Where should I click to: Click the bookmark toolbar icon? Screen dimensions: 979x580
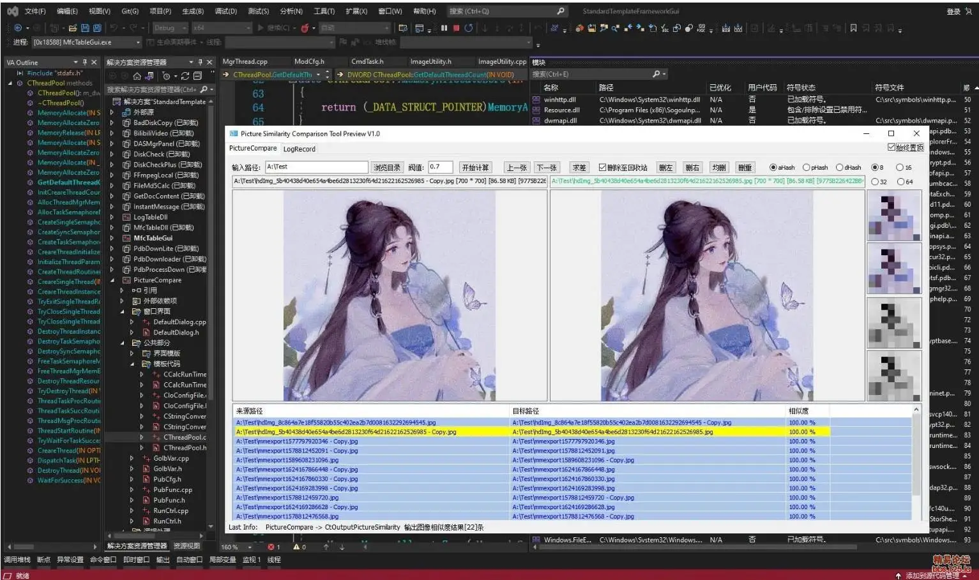(x=853, y=28)
